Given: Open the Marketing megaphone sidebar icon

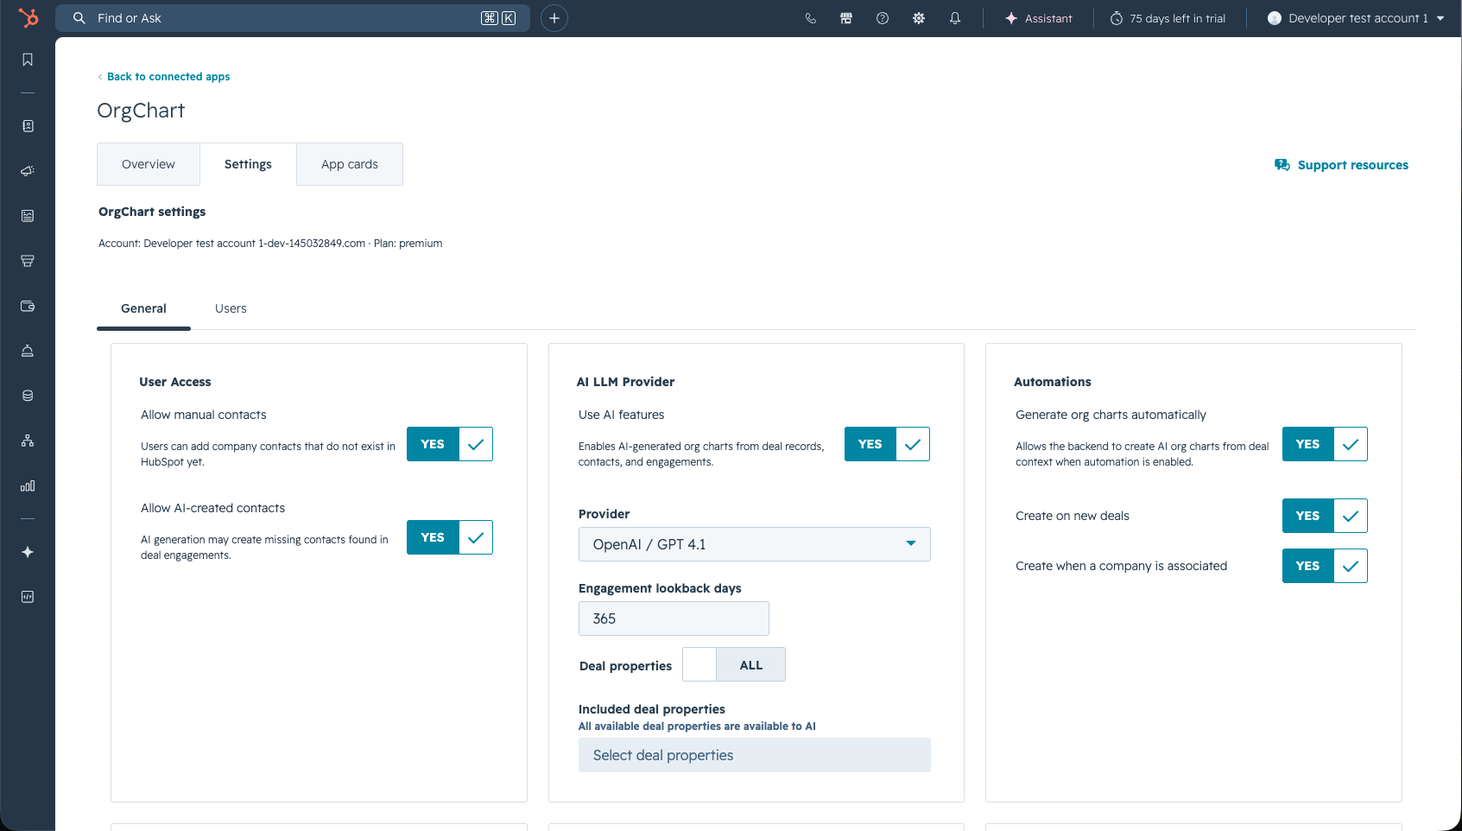Looking at the screenshot, I should [x=28, y=171].
